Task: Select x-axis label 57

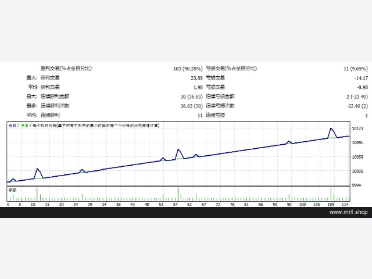Action: (176, 205)
